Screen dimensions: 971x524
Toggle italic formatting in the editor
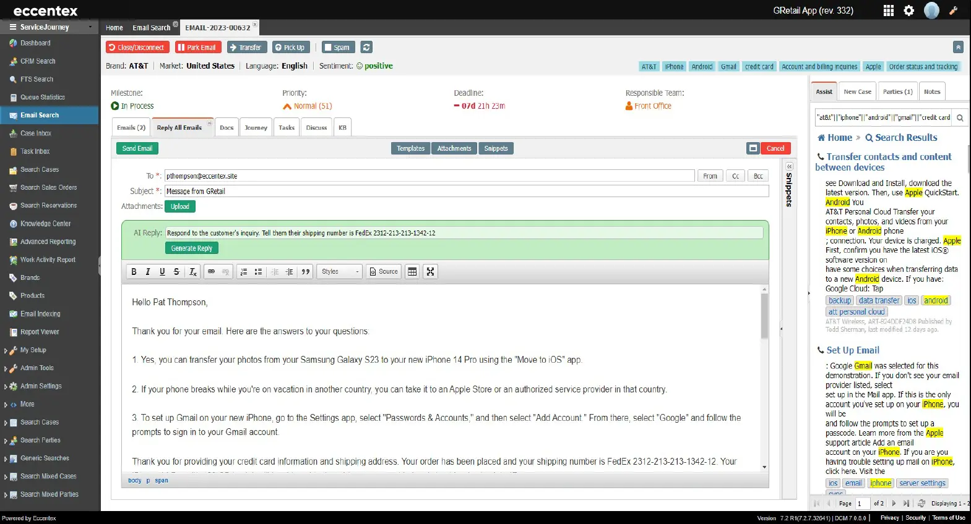point(148,272)
